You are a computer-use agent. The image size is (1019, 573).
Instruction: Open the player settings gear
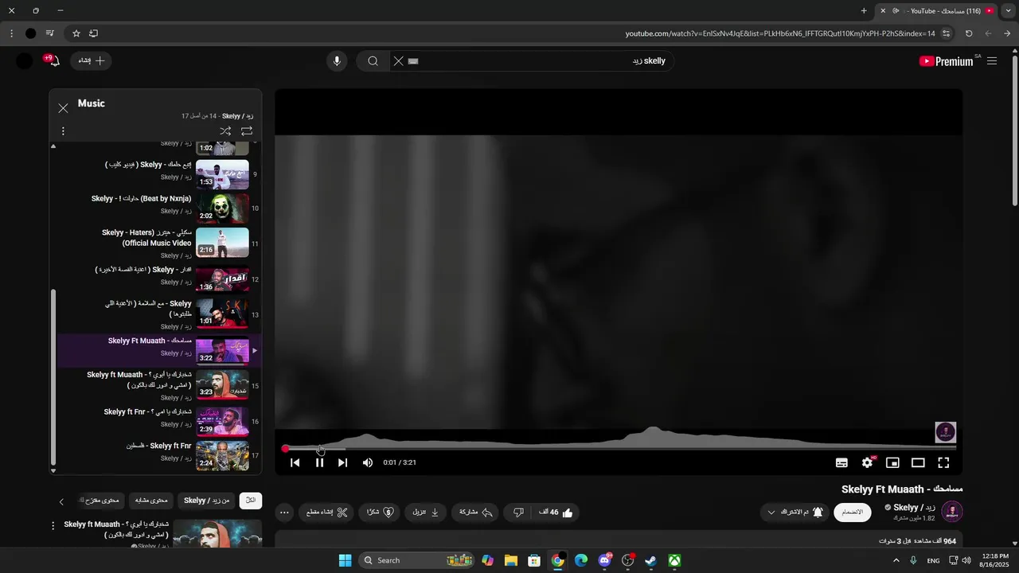pos(867,462)
